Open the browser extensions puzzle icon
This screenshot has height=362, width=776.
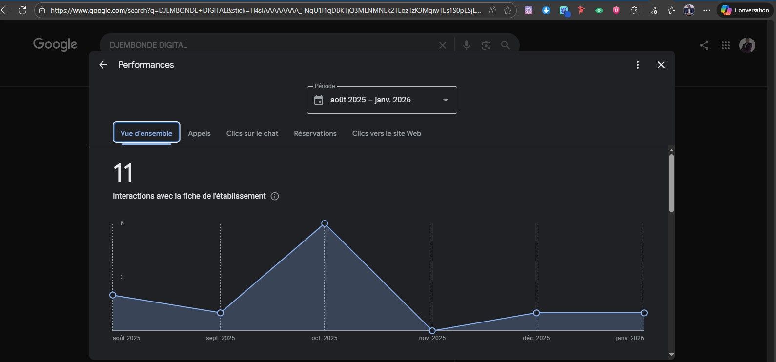click(x=634, y=10)
